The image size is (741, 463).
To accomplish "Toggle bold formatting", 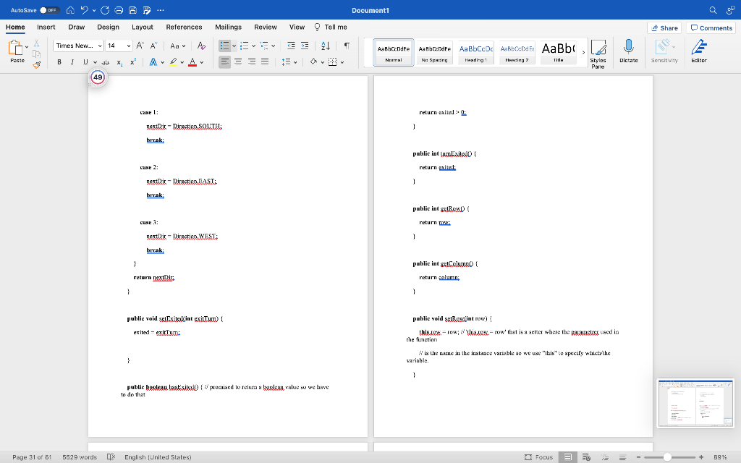I will (59, 62).
